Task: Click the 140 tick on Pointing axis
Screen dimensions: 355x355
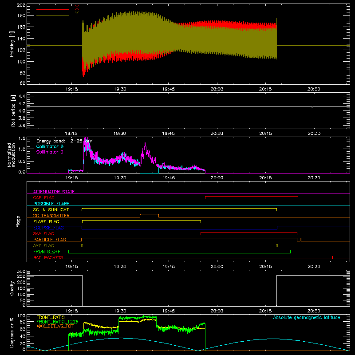Action: 21,39
